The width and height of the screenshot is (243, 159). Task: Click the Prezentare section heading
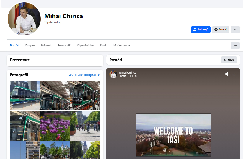click(x=20, y=60)
